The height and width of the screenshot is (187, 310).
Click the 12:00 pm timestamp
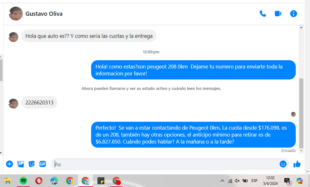(151, 52)
